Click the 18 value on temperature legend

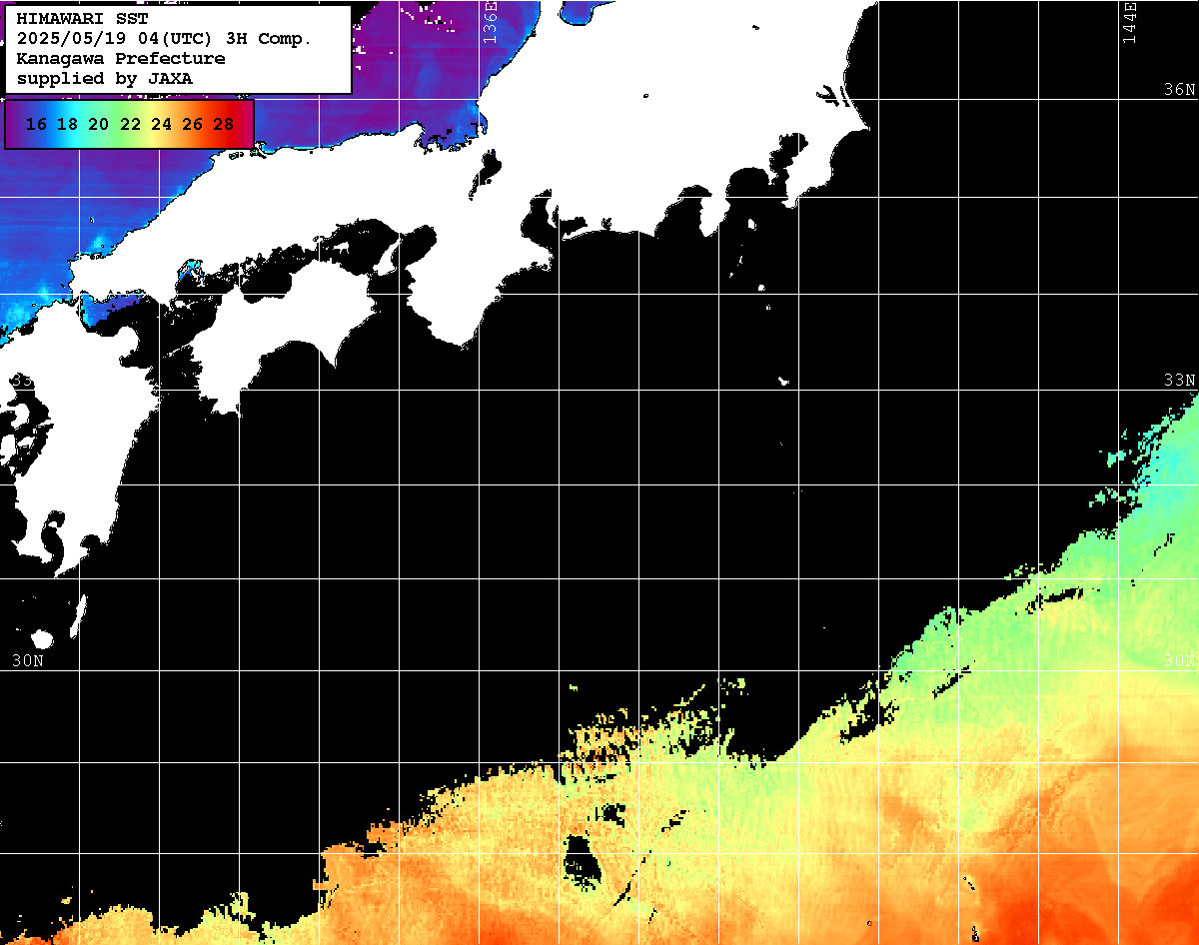pyautogui.click(x=67, y=125)
